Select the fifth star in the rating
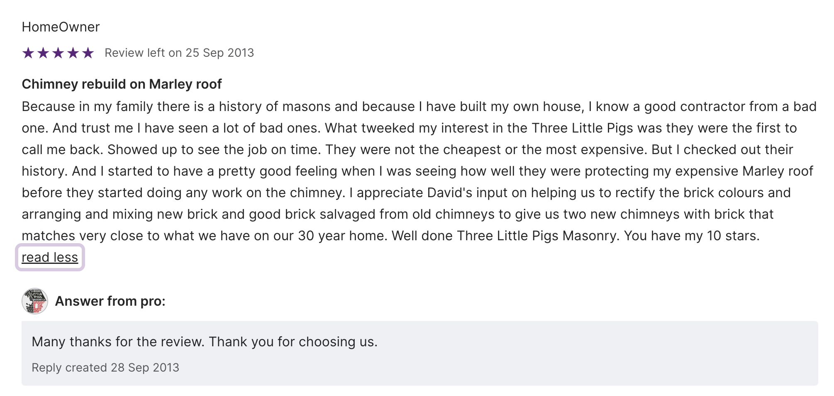Screen dimensions: 834x396 (88, 53)
